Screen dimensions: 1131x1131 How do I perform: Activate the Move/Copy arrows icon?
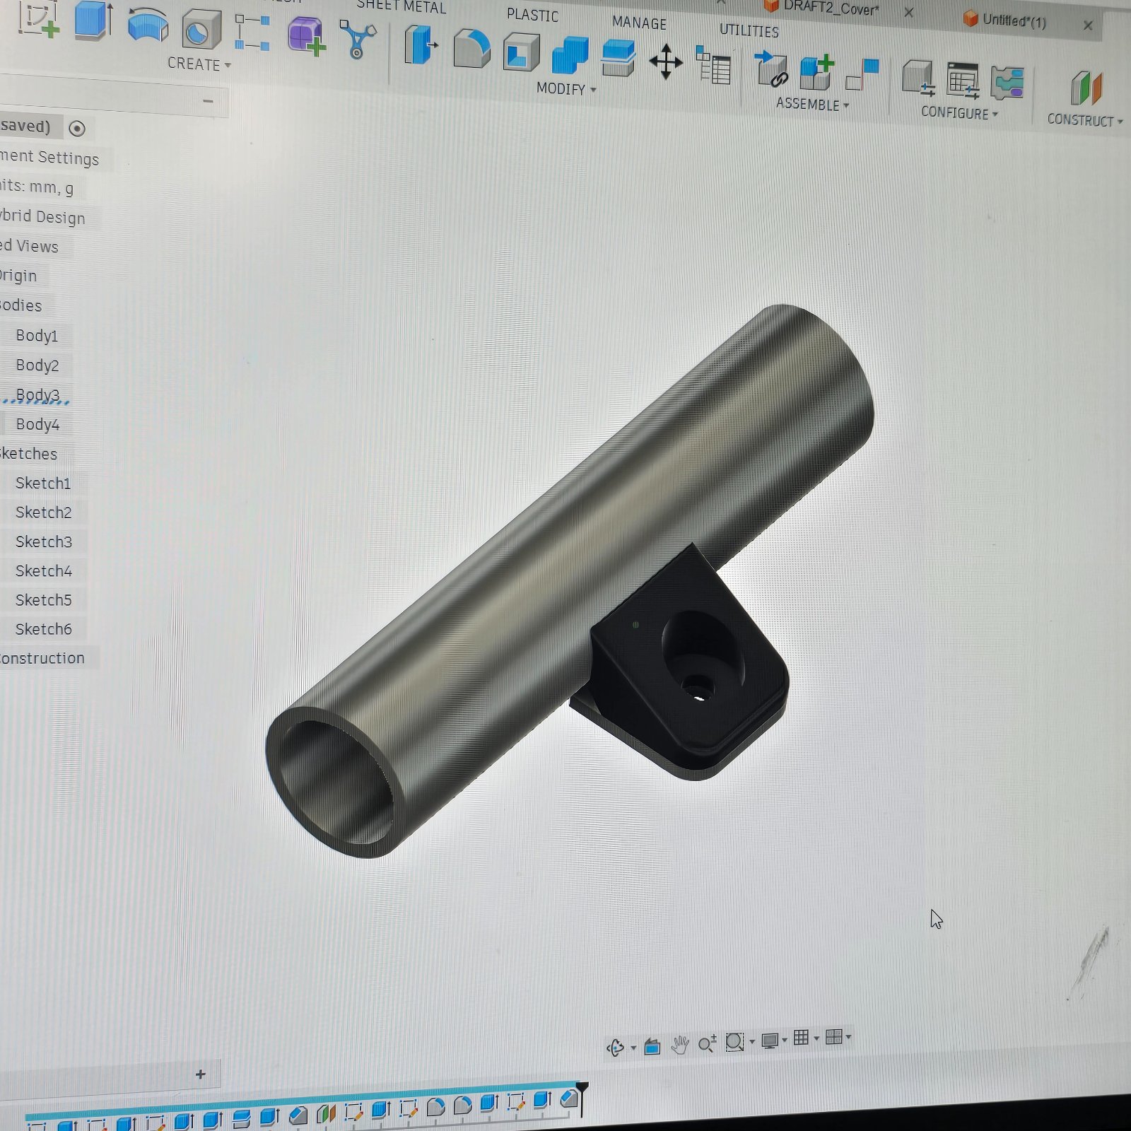[x=666, y=62]
